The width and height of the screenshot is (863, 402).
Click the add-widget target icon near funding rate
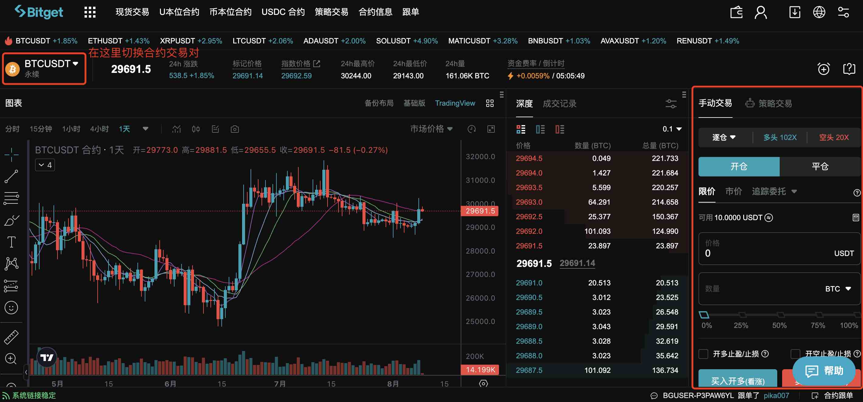[x=823, y=69]
